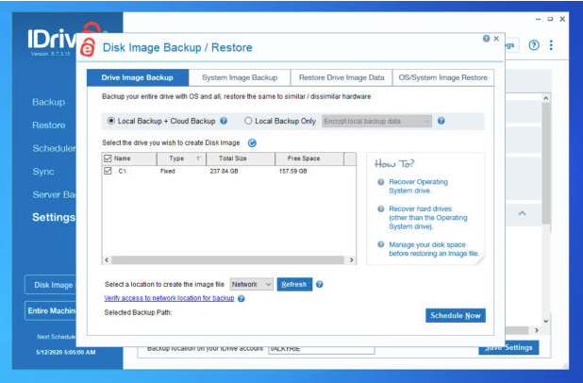Click the Refresh button

(294, 285)
